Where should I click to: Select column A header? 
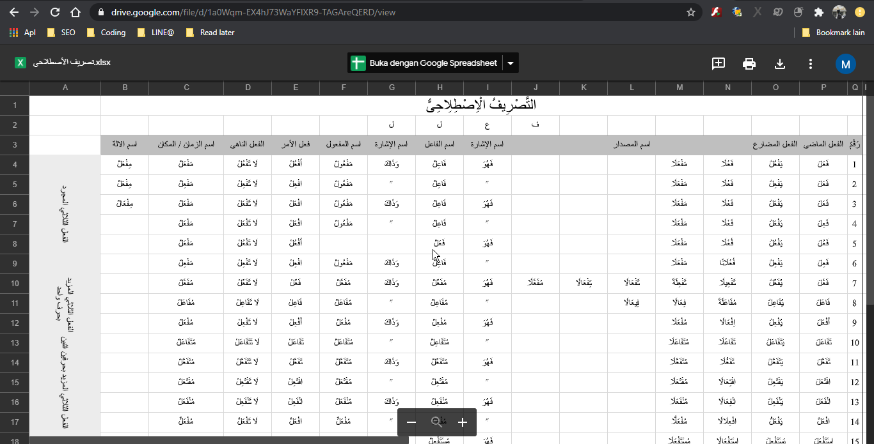[65, 88]
